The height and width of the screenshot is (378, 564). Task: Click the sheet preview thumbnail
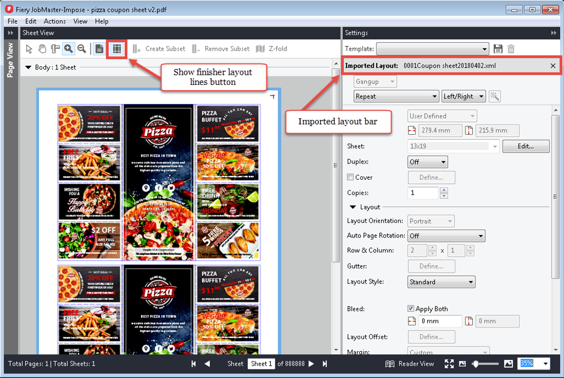(159, 222)
